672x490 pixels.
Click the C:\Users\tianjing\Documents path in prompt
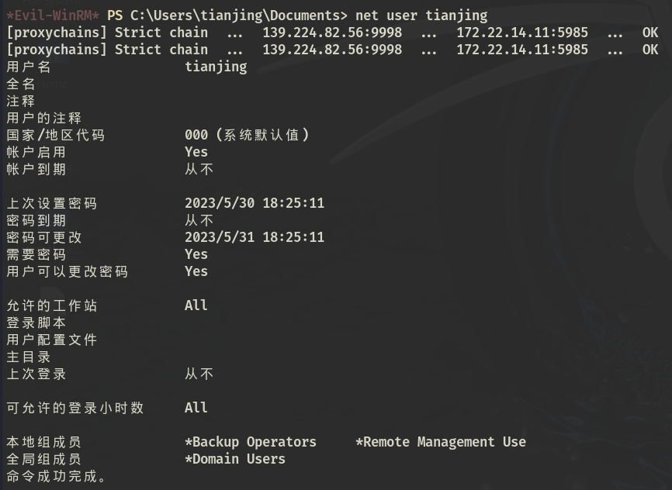click(239, 16)
